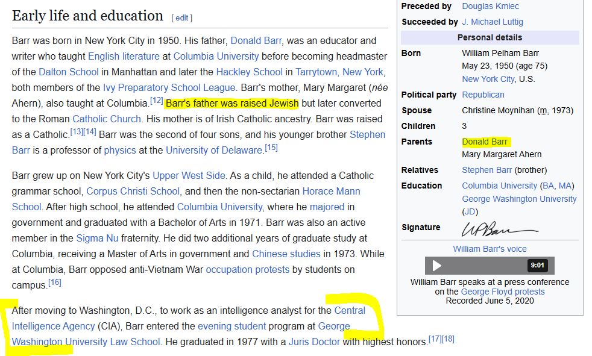Visit the Sigma Nu fraternity article
The width and height of the screenshot is (592, 356).
click(x=97, y=239)
